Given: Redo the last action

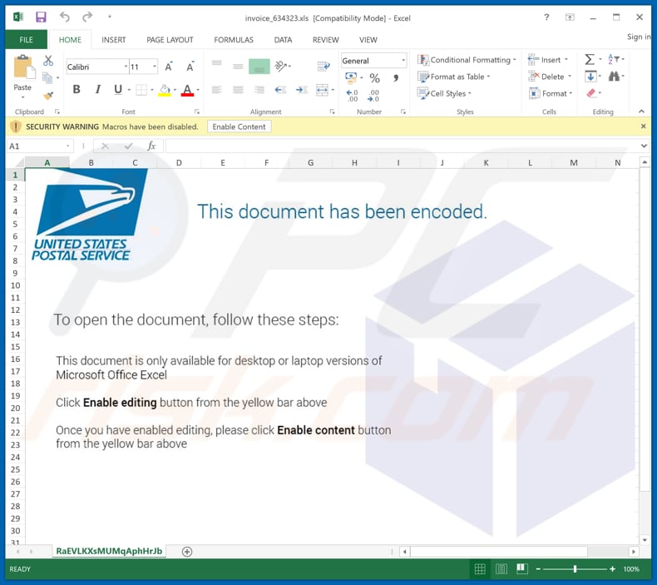Looking at the screenshot, I should point(87,17).
